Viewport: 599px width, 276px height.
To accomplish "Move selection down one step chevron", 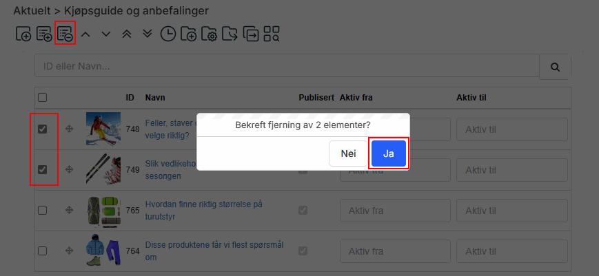I will [106, 34].
